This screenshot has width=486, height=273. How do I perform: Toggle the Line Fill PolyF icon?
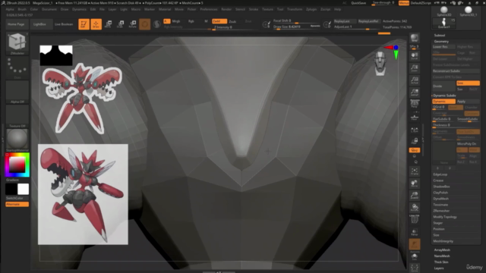[415, 219]
